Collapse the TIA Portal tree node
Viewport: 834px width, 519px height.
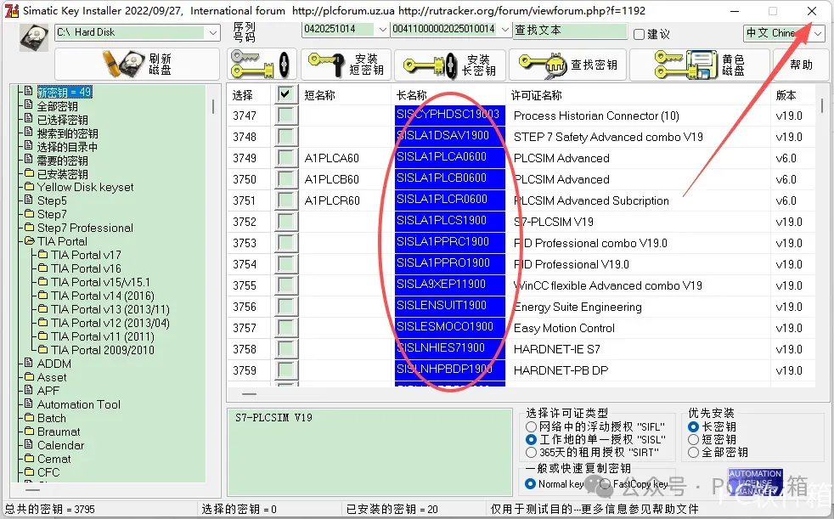point(29,241)
